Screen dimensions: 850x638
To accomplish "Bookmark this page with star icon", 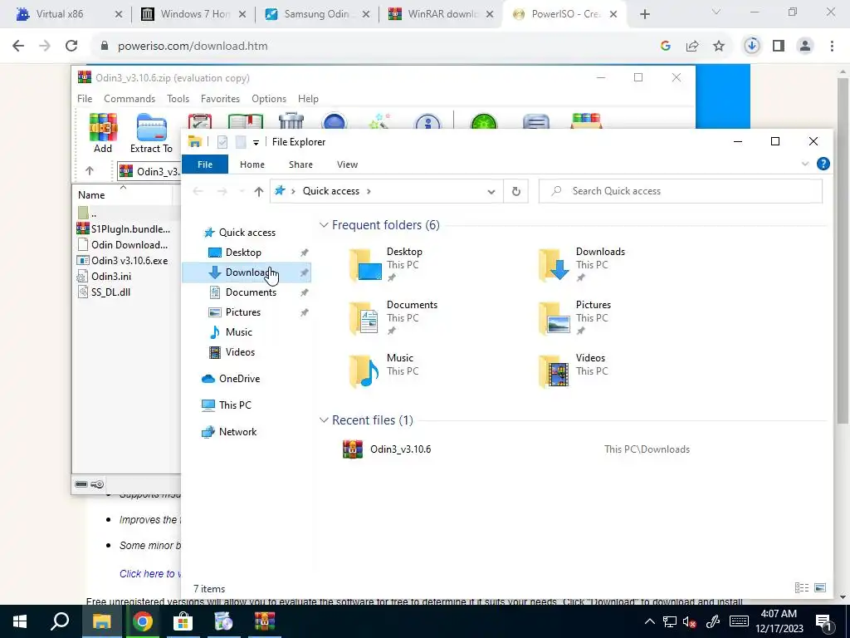I will 719,47.
